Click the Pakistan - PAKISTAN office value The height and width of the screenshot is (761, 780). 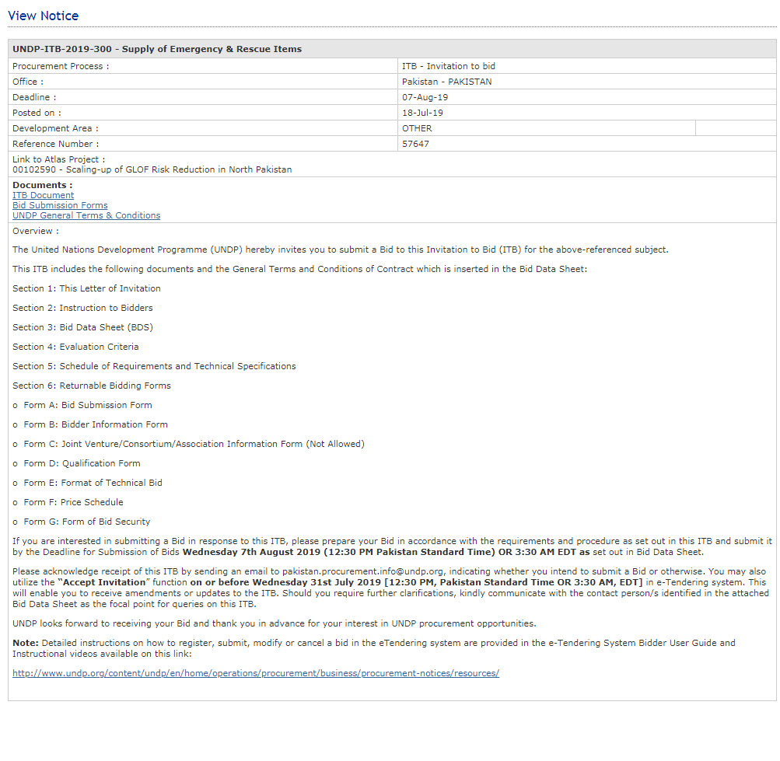pyautogui.click(x=446, y=82)
